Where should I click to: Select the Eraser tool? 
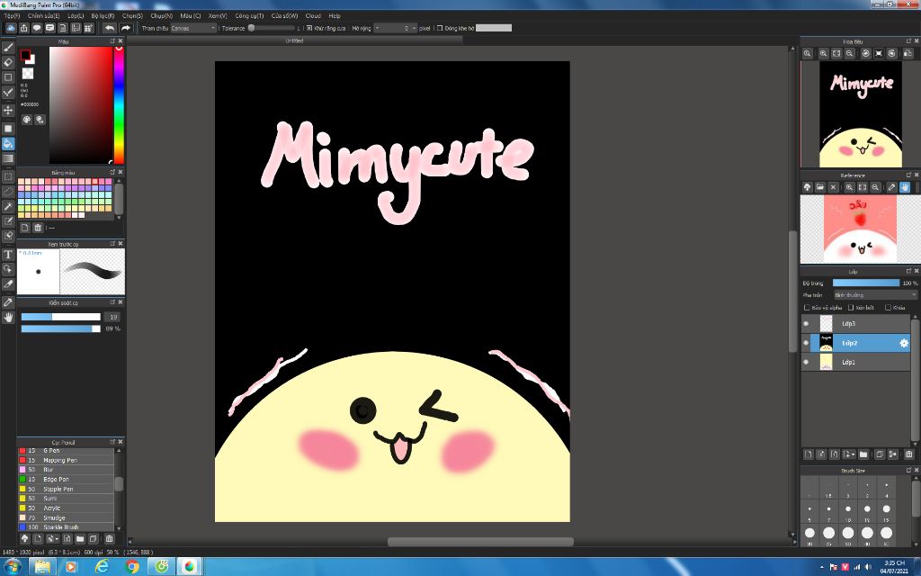coord(8,62)
